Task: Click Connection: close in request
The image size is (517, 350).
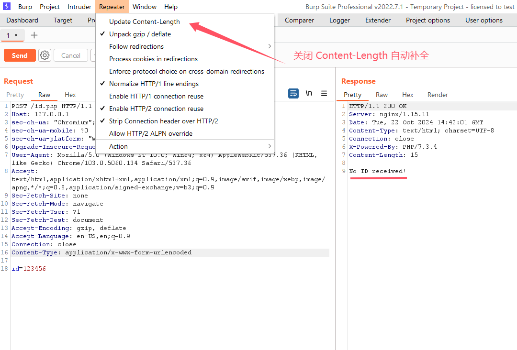Action: click(x=44, y=244)
